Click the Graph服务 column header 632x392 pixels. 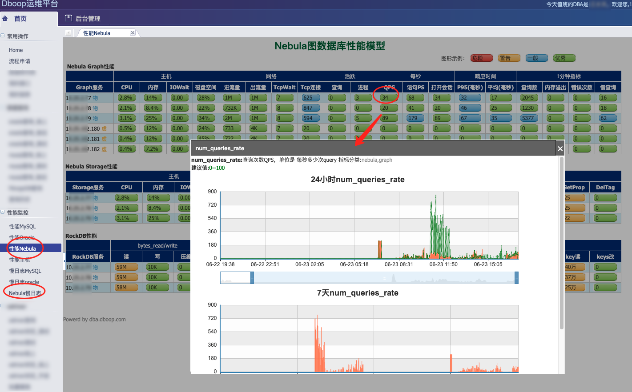[89, 88]
